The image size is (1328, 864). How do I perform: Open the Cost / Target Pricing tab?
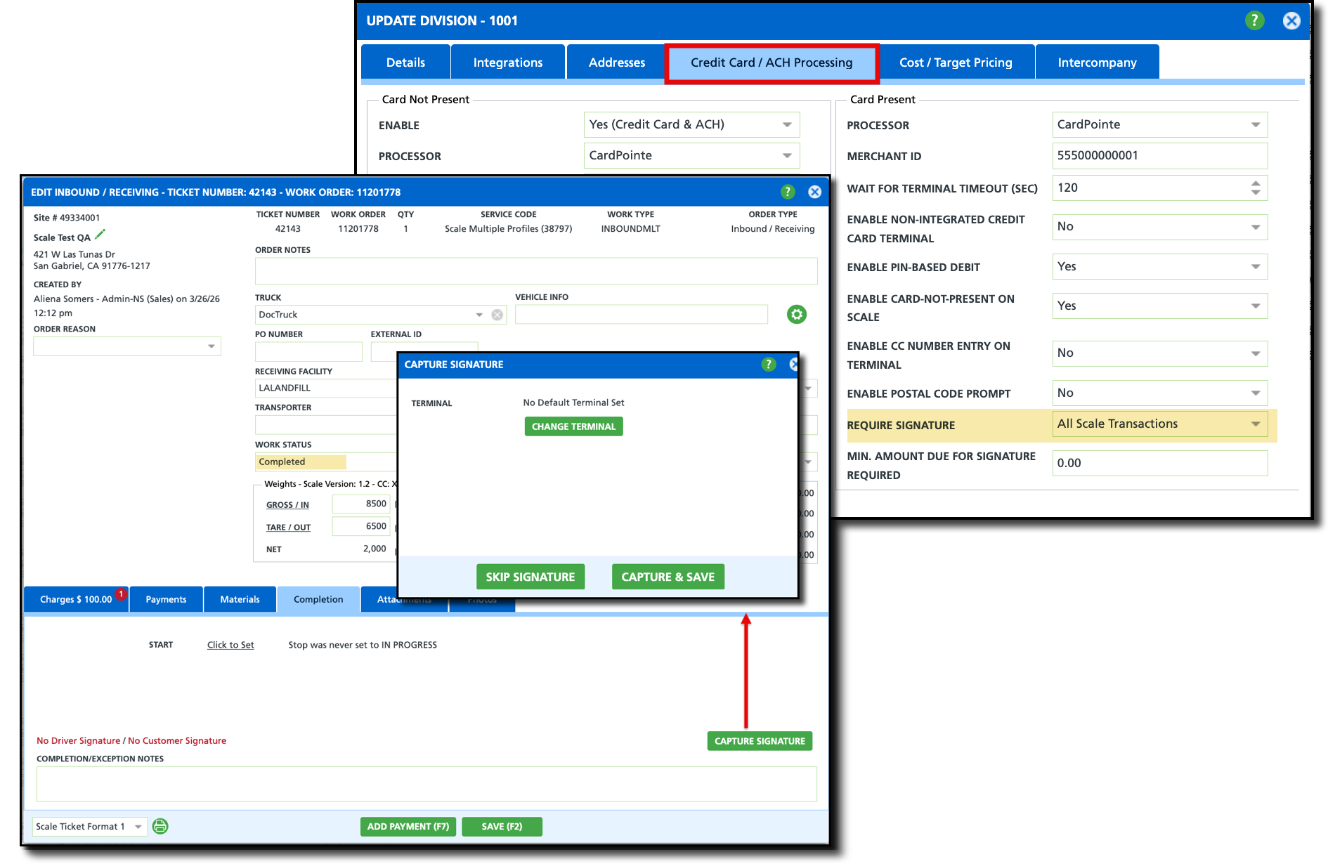pos(956,62)
